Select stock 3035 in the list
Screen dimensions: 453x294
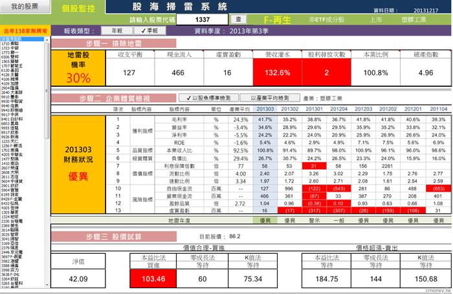[22, 234]
